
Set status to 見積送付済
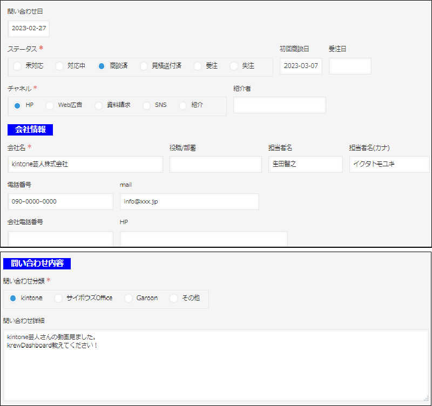[x=144, y=66]
